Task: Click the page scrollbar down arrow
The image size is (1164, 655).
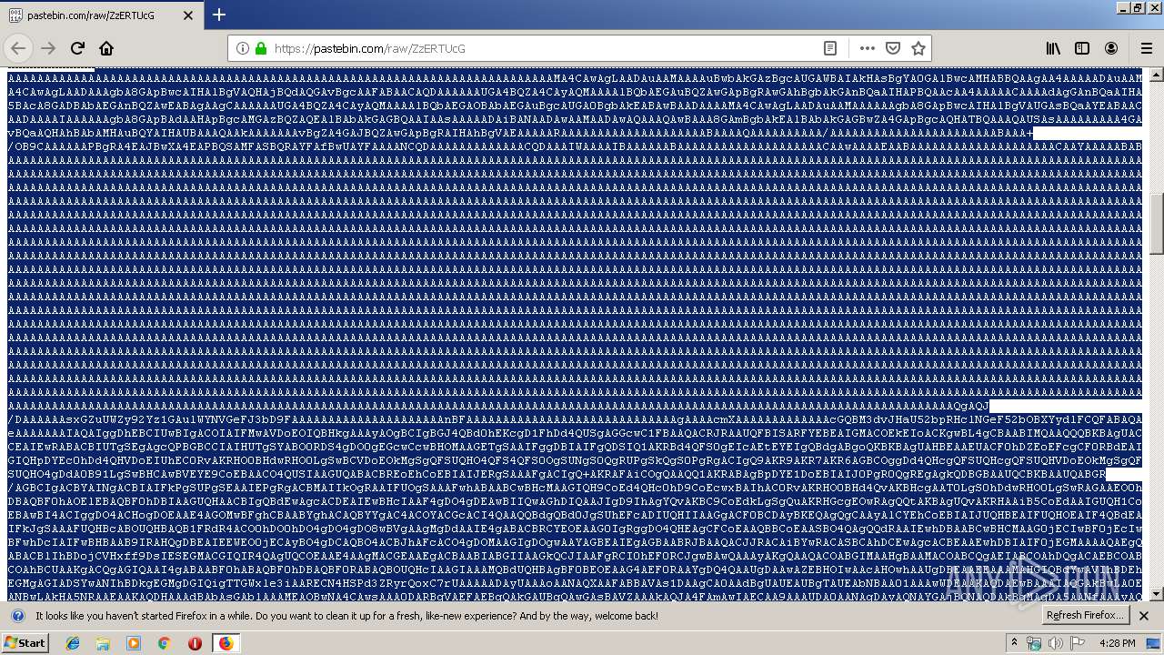Action: (1157, 594)
